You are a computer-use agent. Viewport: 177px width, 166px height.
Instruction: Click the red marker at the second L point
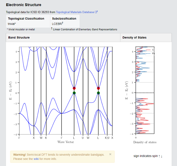[x=98, y=88]
